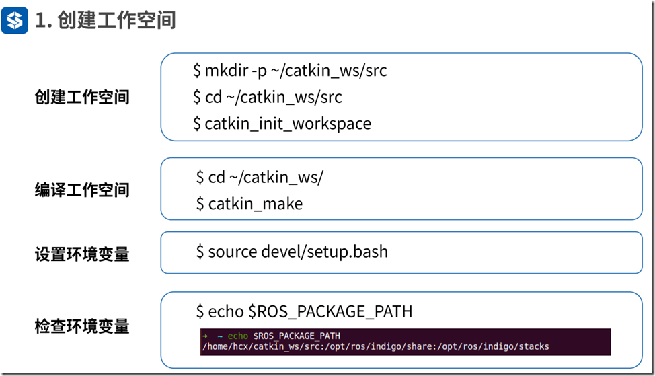Click the large '$ echo $ROS_PACKAGE_PATH' line
The height and width of the screenshot is (376, 655).
(304, 311)
